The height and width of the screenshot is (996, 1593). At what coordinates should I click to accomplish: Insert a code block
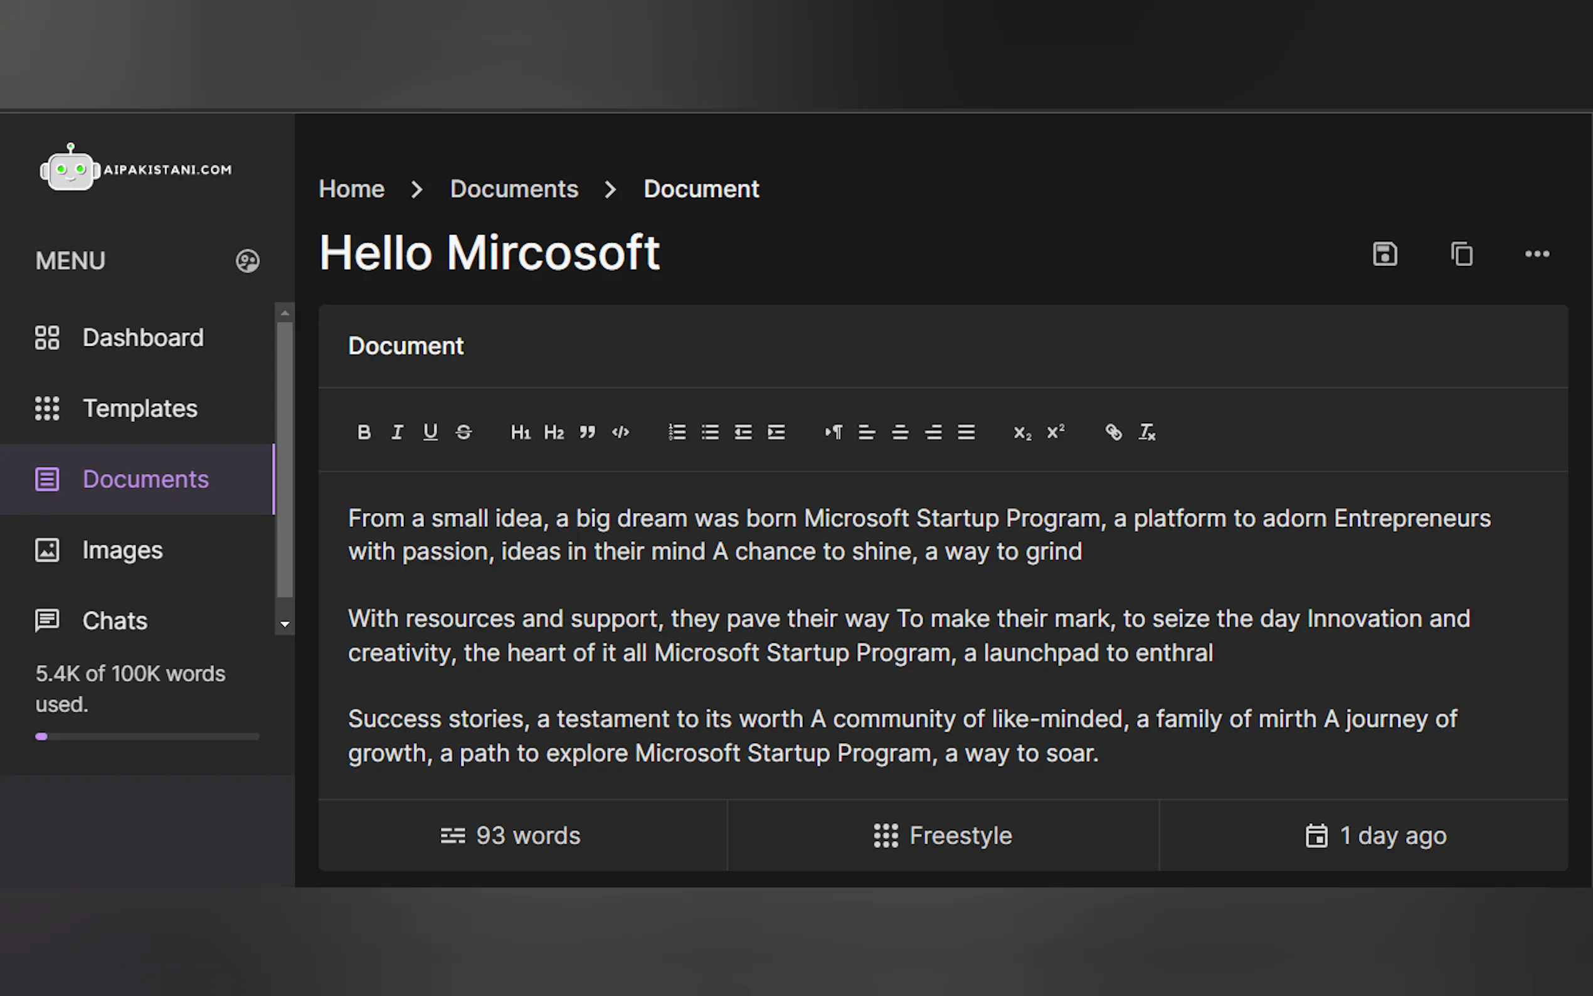click(620, 432)
